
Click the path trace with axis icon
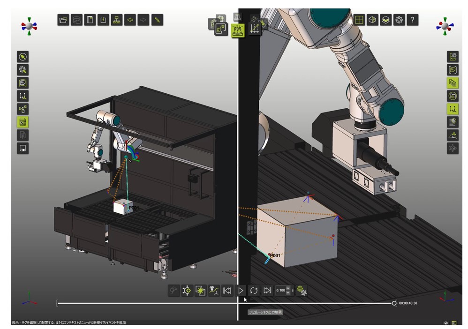coord(214,290)
